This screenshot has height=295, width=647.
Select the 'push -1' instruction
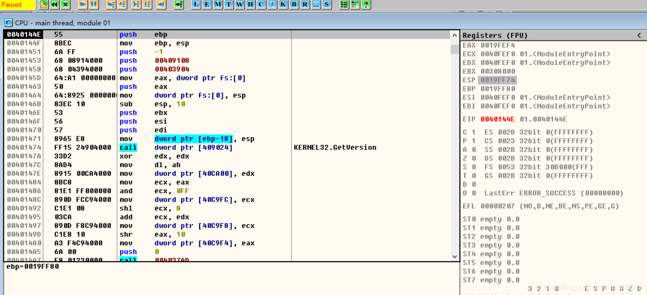tap(227, 52)
